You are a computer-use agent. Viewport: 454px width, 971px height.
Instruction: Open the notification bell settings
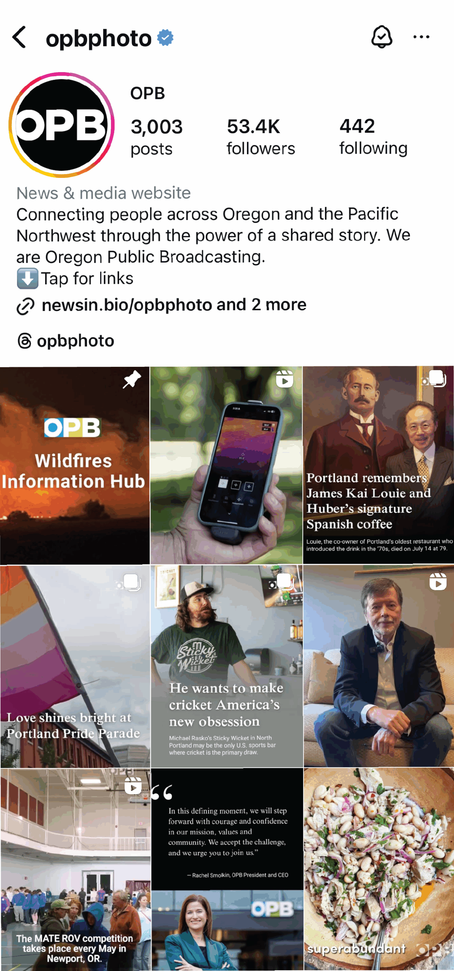tap(382, 37)
